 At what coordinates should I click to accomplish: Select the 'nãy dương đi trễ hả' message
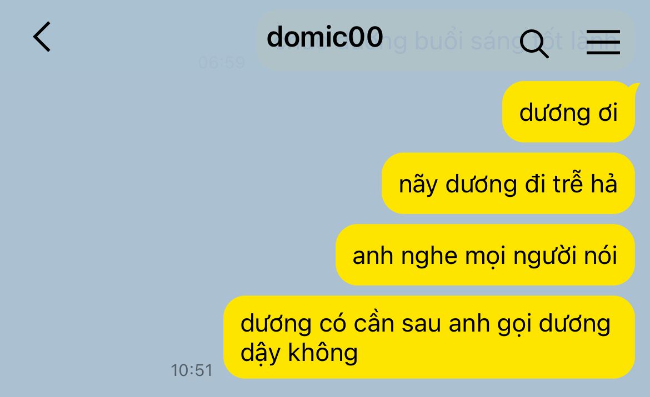[x=508, y=183]
